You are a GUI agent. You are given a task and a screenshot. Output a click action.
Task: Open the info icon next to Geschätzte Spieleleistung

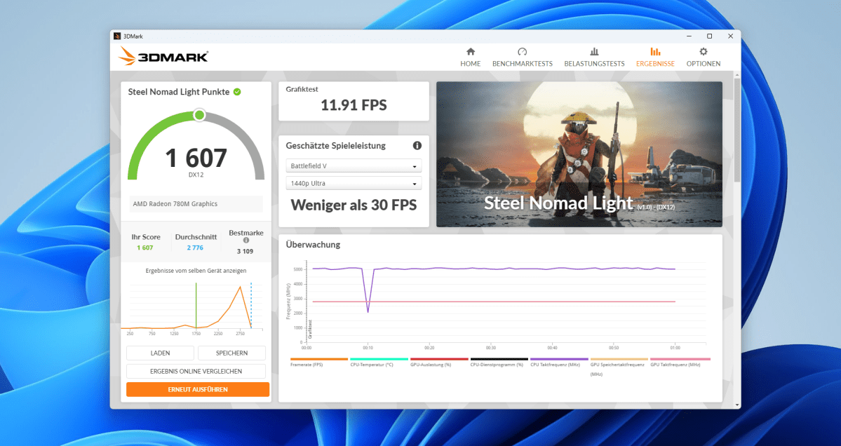[417, 145]
